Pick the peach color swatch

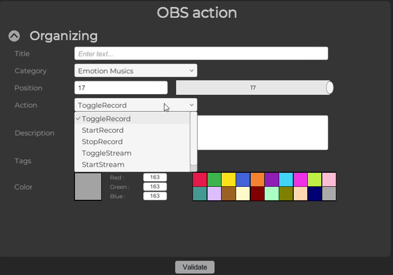click(x=300, y=194)
